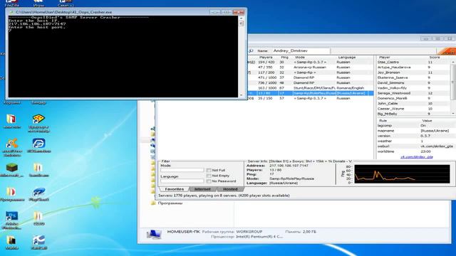Click the player list scrollbar down arrow
This screenshot has width=456, height=256.
coord(453,114)
